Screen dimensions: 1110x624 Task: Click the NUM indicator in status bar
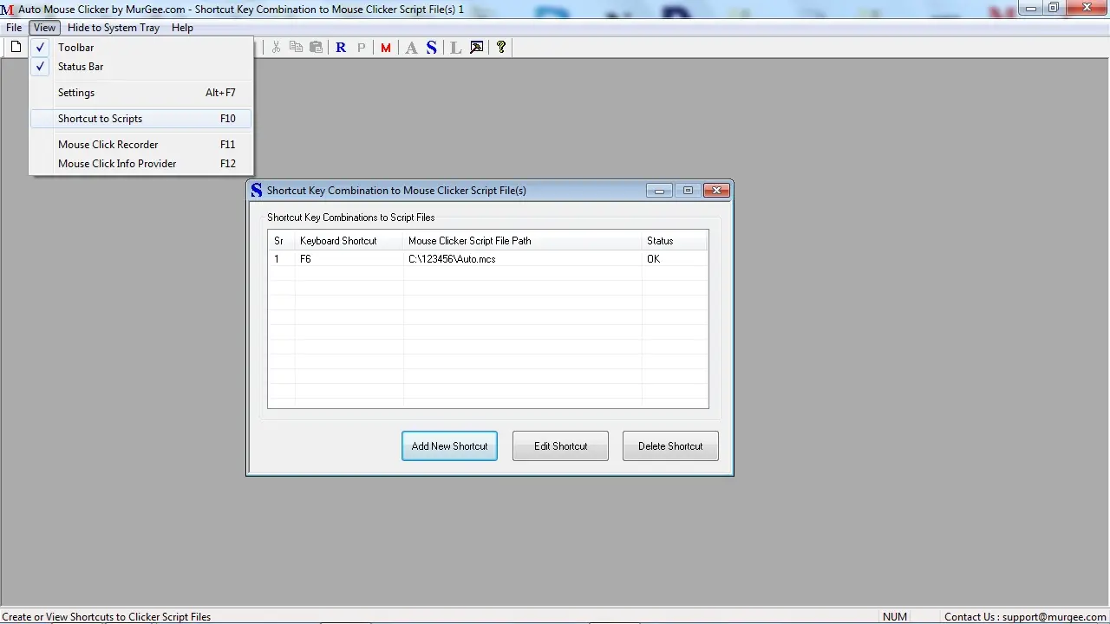(895, 617)
